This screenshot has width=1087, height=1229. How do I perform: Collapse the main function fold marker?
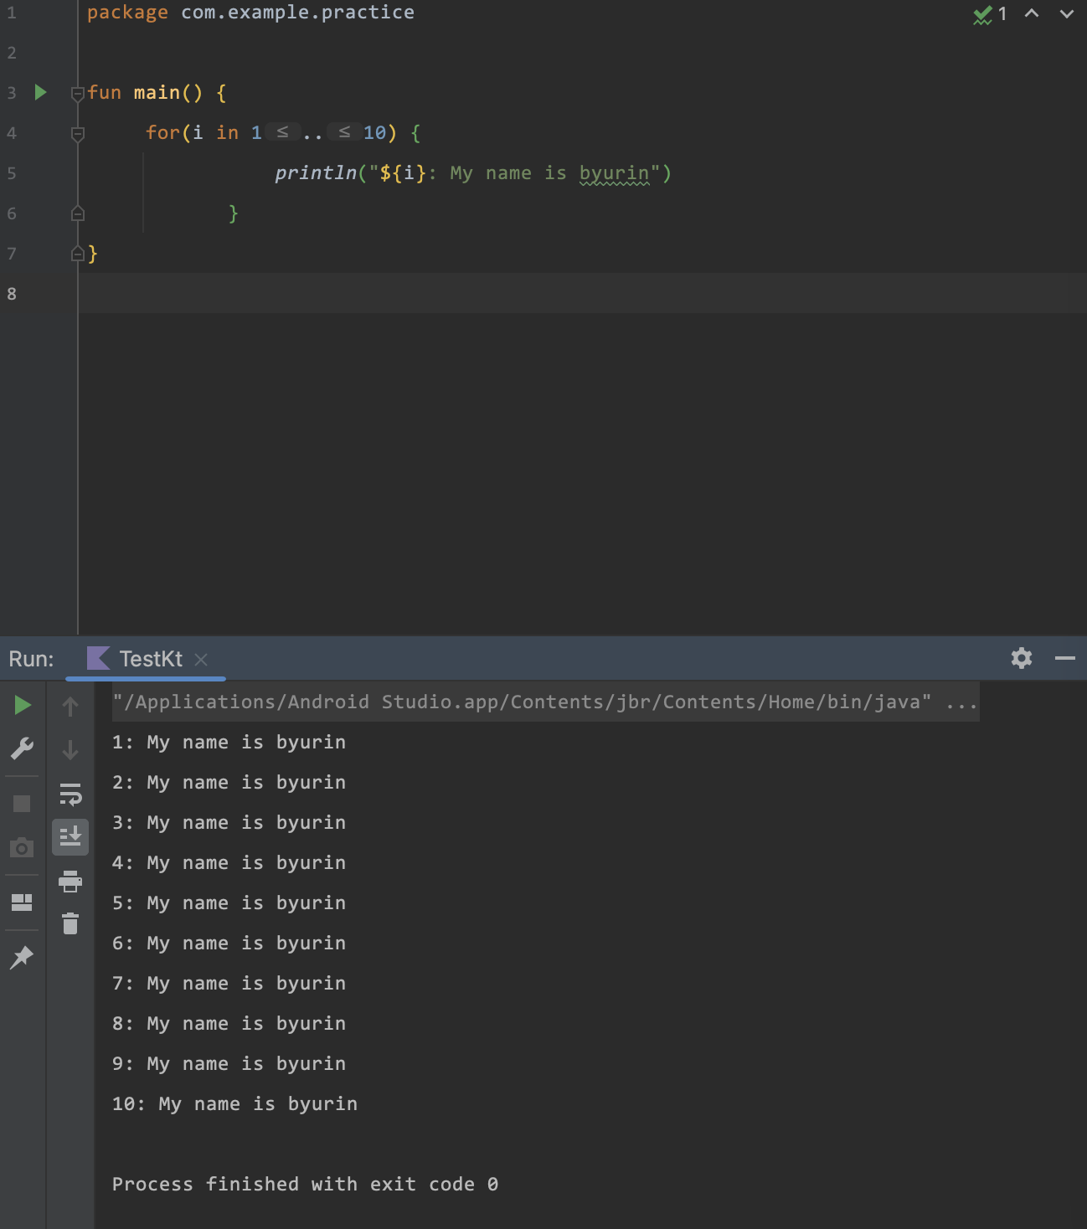click(77, 93)
